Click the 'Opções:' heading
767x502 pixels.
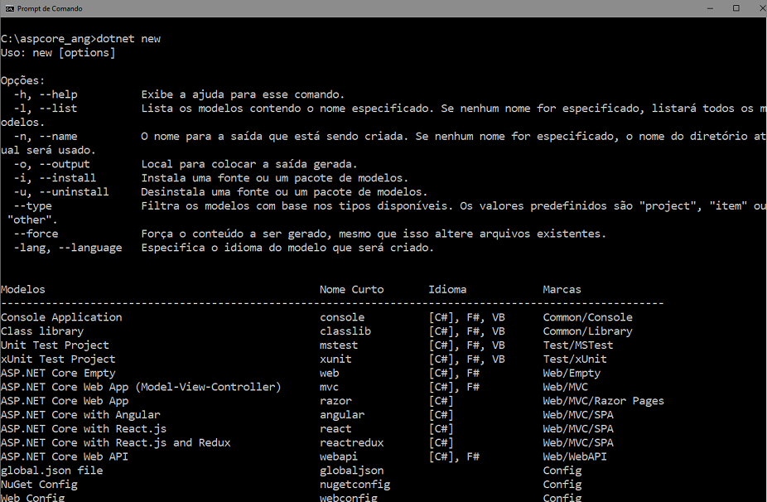[x=23, y=80]
